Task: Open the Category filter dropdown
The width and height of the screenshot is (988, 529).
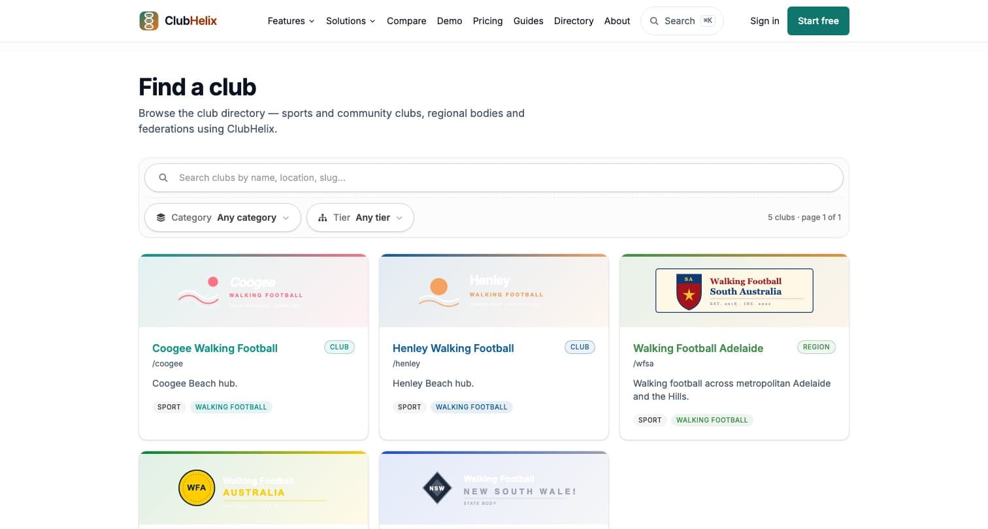Action: pyautogui.click(x=223, y=217)
